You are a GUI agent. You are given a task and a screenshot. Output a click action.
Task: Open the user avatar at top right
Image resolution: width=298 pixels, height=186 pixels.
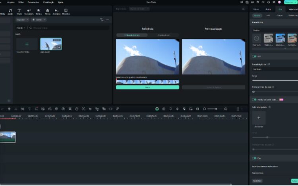(x=279, y=2)
